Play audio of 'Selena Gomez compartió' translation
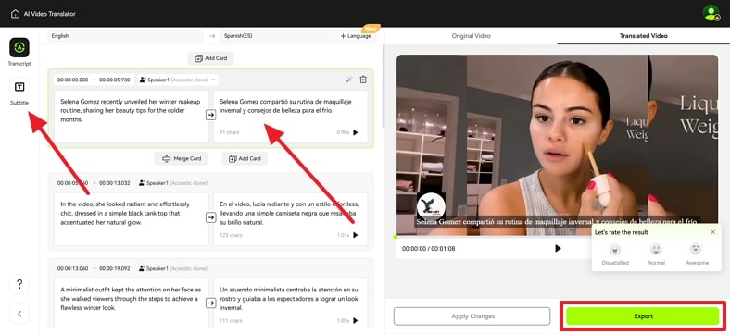The width and height of the screenshot is (730, 334). 356,132
